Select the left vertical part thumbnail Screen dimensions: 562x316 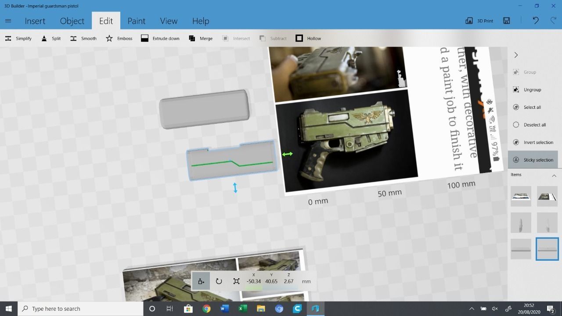point(521,223)
